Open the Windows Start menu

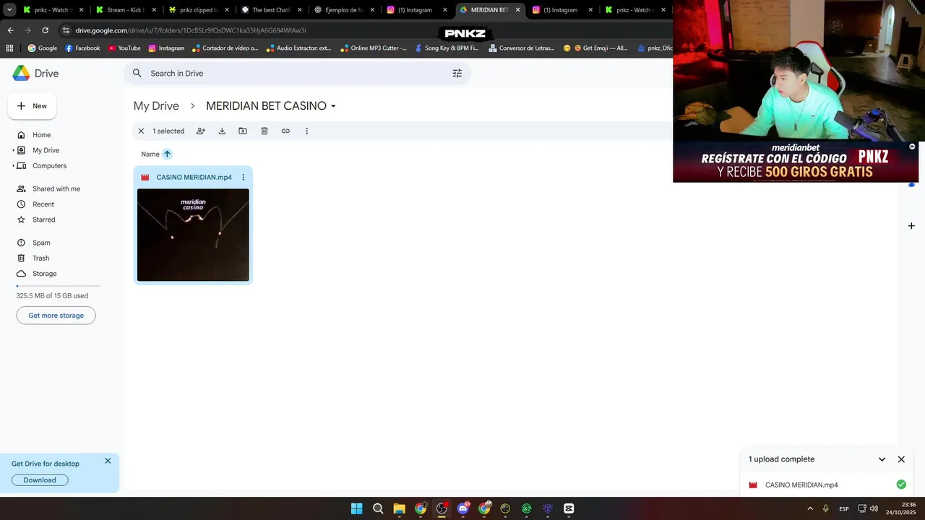[356, 508]
